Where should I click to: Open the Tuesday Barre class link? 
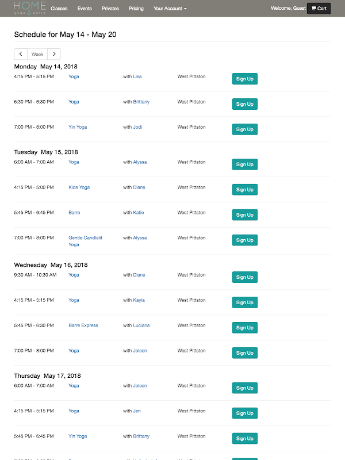[74, 213]
